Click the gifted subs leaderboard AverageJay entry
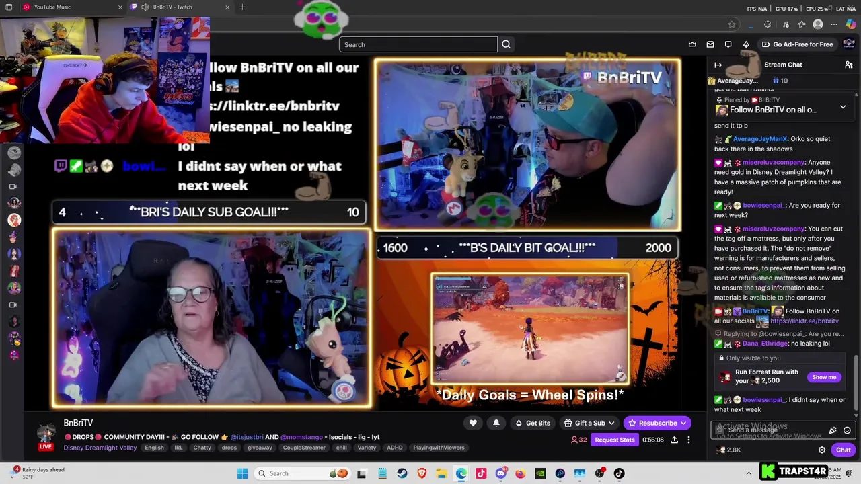The width and height of the screenshot is (861, 484). click(x=737, y=81)
